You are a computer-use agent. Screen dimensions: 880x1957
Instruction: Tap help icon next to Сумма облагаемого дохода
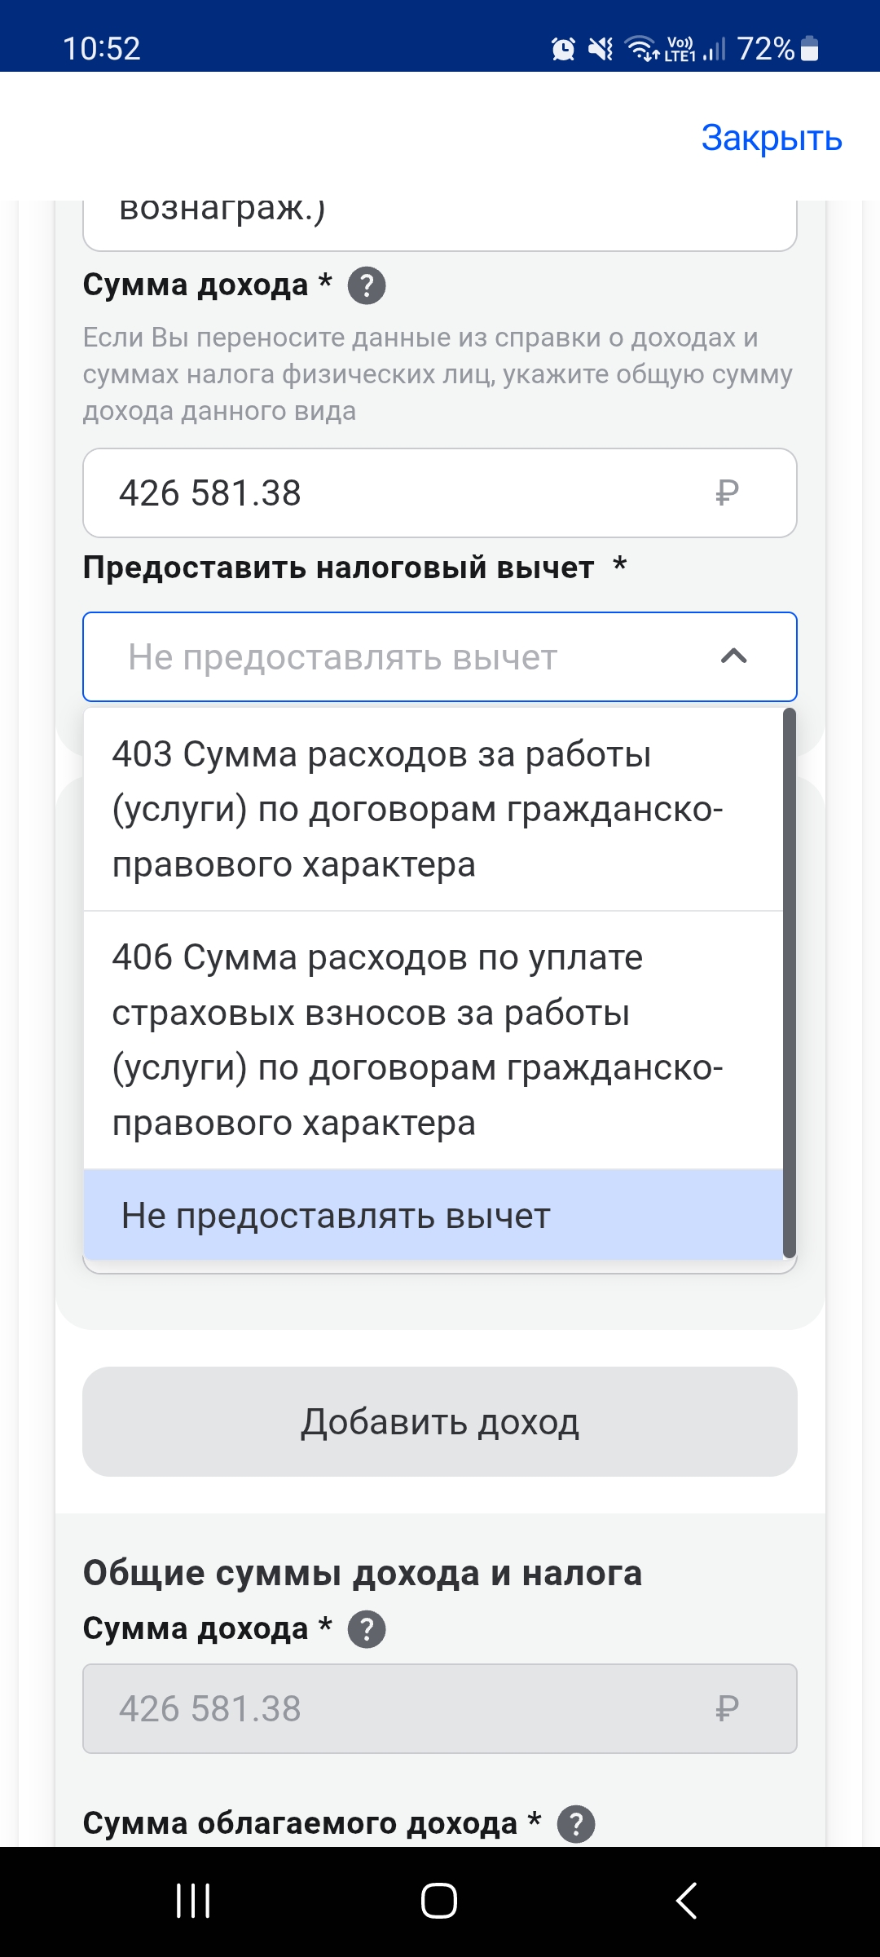tap(576, 1824)
